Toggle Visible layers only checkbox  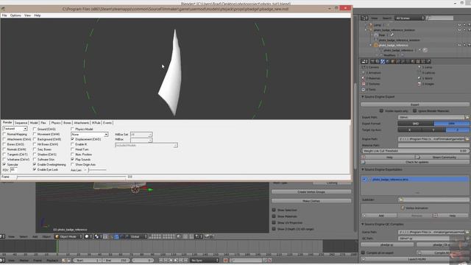pyautogui.click(x=381, y=111)
